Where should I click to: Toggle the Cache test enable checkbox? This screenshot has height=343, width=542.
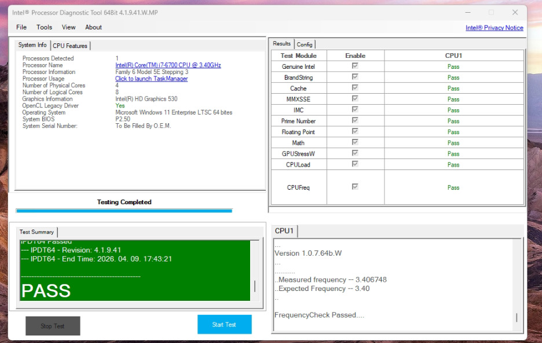click(355, 87)
